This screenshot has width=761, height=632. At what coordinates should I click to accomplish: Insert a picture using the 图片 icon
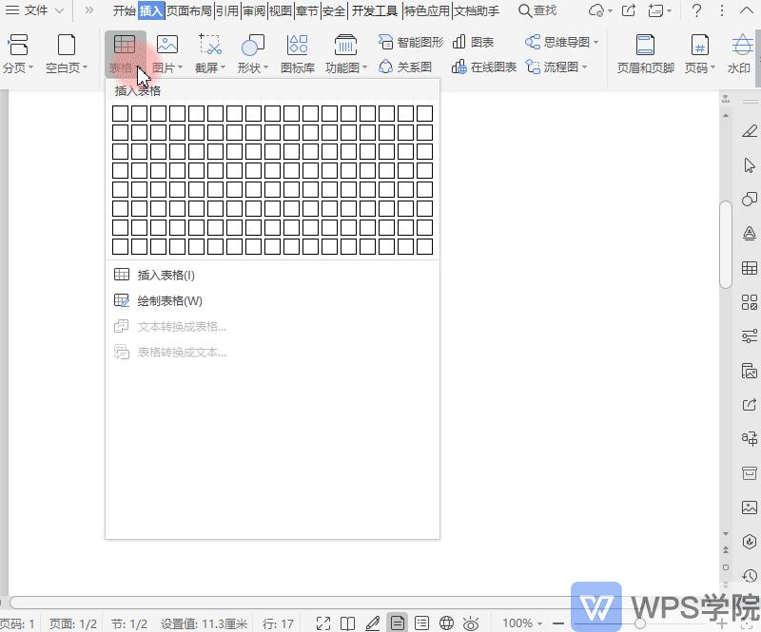166,44
